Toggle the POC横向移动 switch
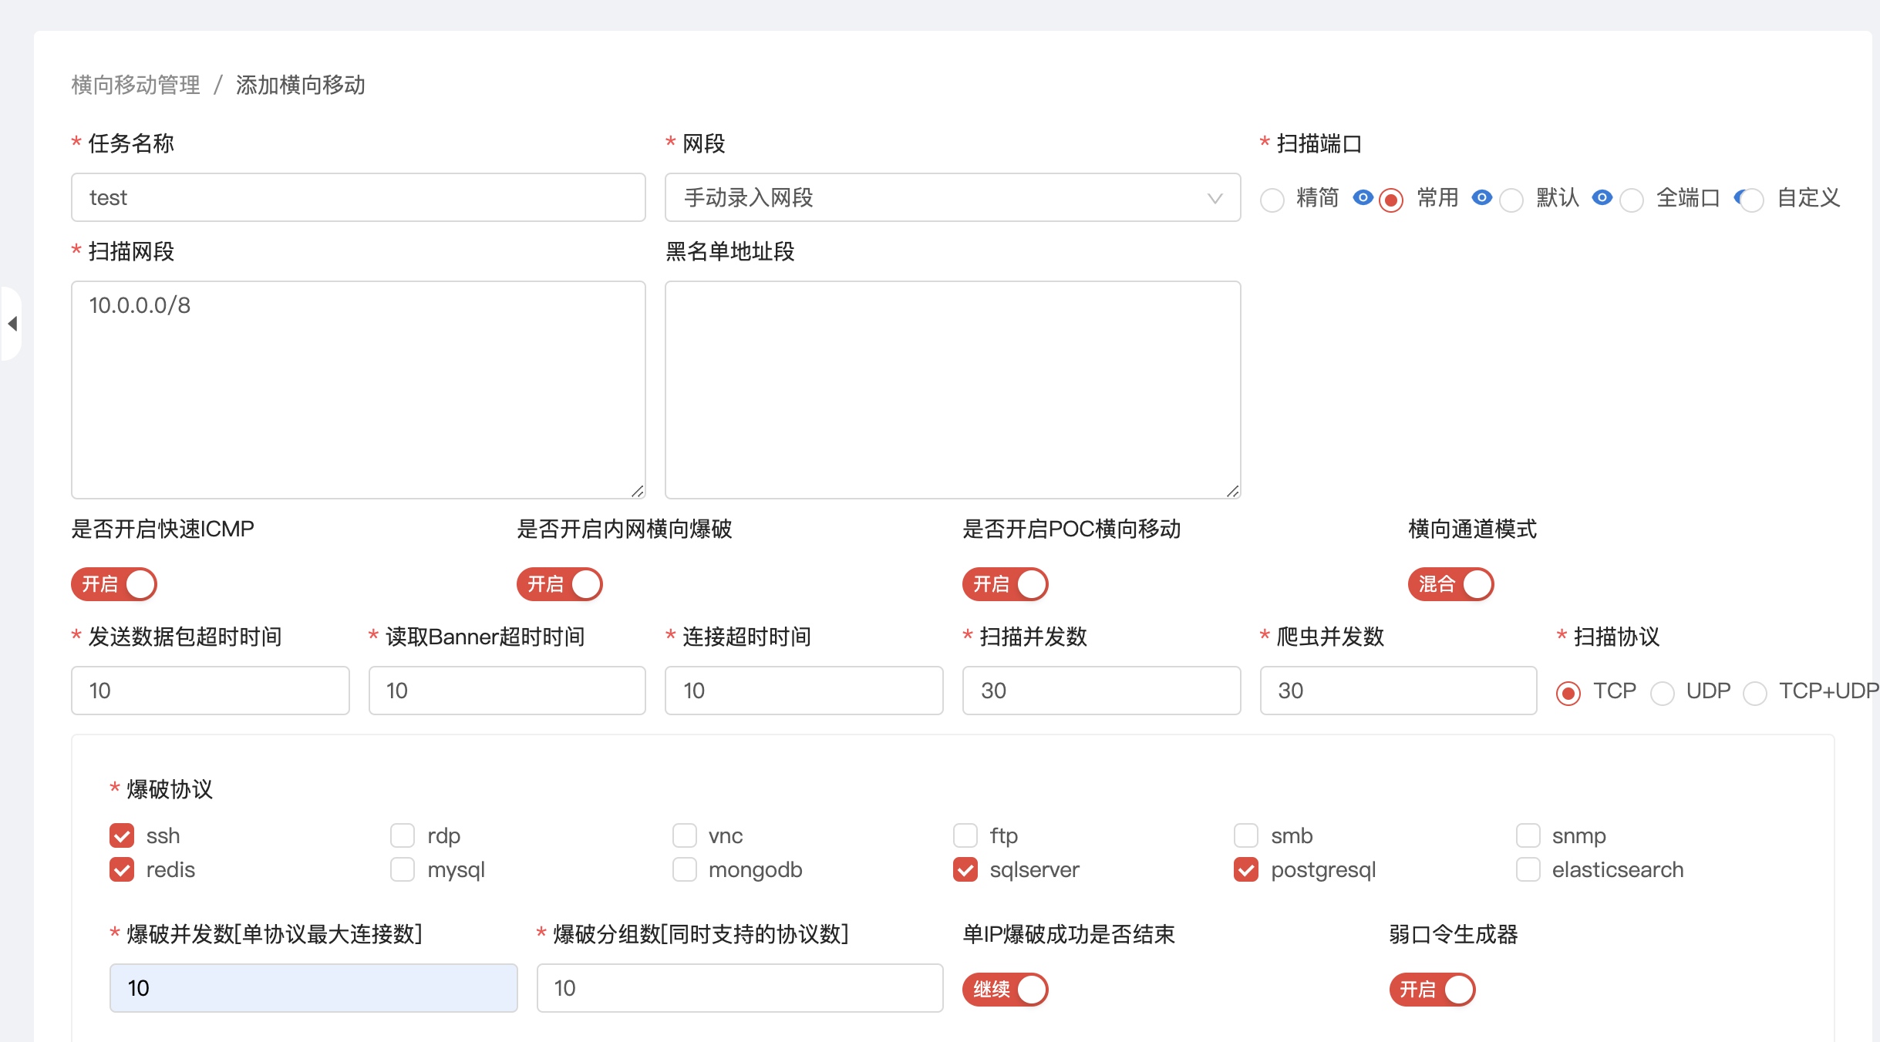The image size is (1880, 1042). click(1005, 584)
